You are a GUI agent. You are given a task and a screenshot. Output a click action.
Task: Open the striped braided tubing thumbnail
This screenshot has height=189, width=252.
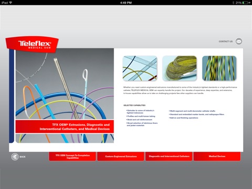(x=219, y=68)
